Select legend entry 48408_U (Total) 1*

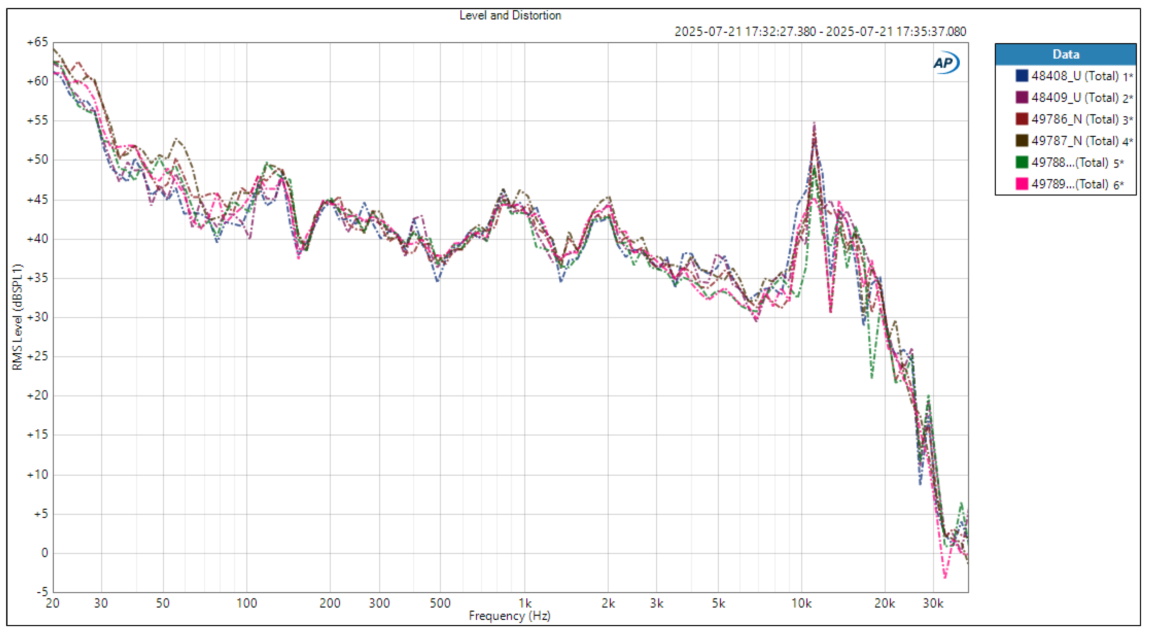(x=1081, y=76)
